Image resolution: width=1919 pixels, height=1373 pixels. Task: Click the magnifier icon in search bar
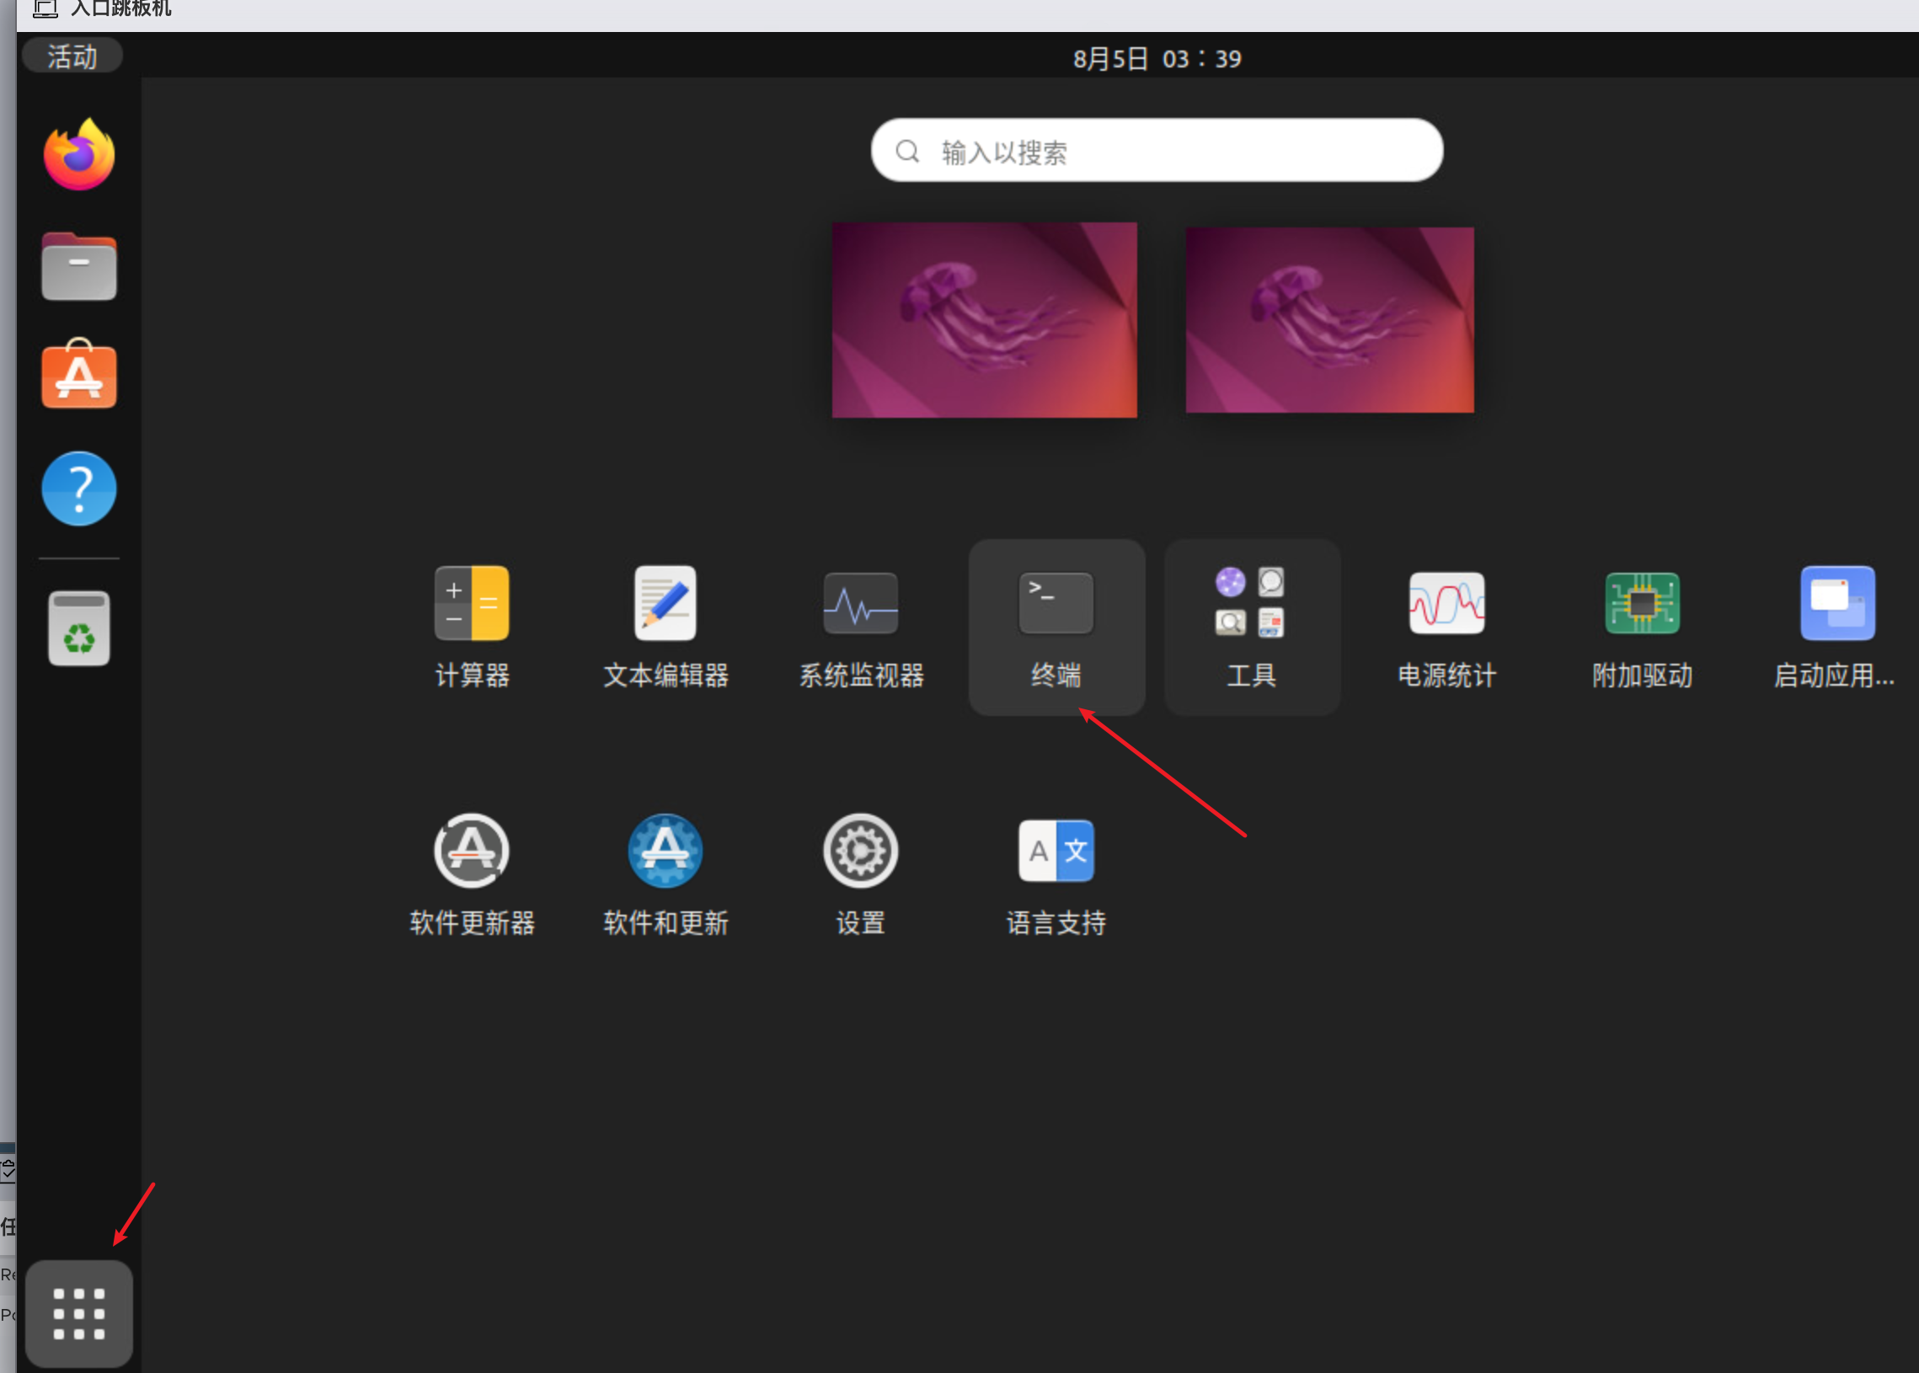[907, 152]
